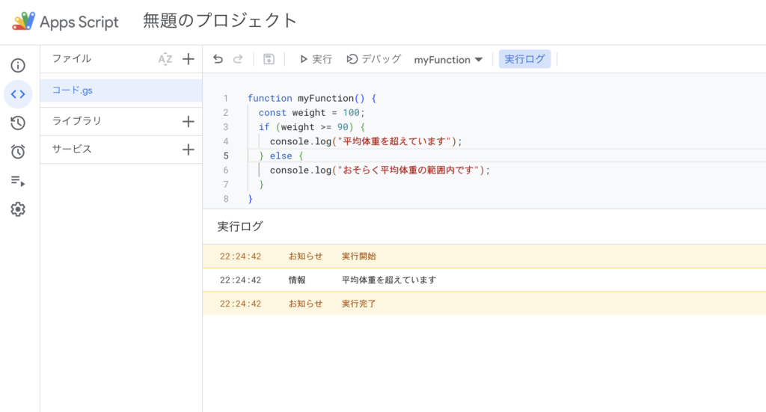This screenshot has height=412, width=766.
Task: Add a library with plus button
Action: click(x=189, y=121)
